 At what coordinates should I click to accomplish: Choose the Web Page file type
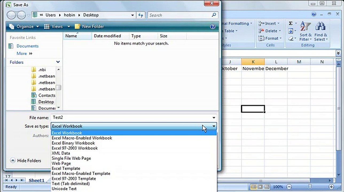click(134, 163)
